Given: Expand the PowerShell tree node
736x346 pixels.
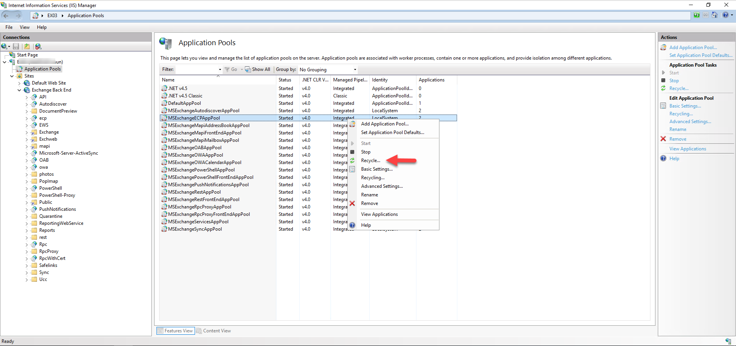Looking at the screenshot, I should (27, 188).
